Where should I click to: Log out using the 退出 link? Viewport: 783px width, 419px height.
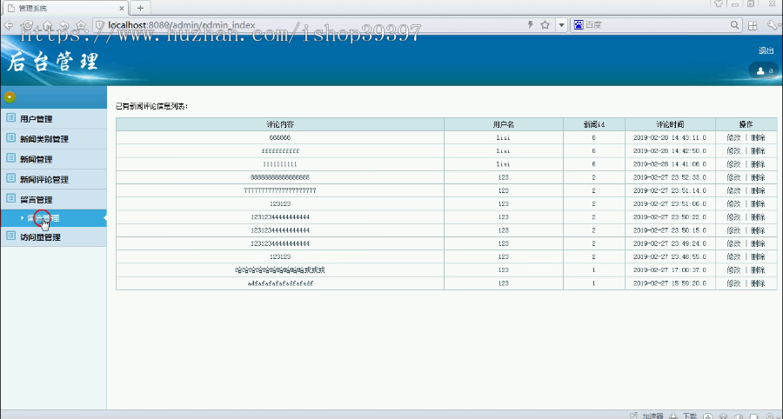tap(766, 50)
